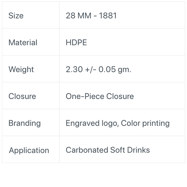
Task: Click the word printing in Branding row
Action: click(156, 123)
